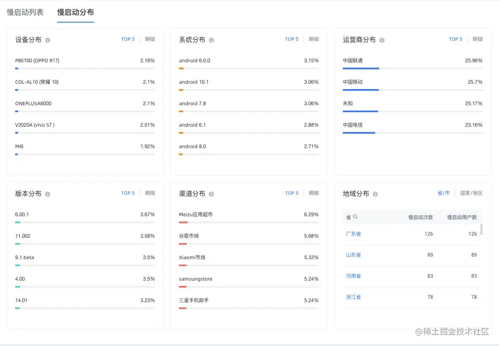Click the 6.00.1 version row
The width and height of the screenshot is (499, 346).
click(x=85, y=217)
